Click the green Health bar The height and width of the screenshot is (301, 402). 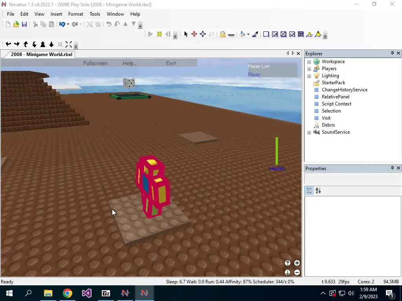[277, 151]
